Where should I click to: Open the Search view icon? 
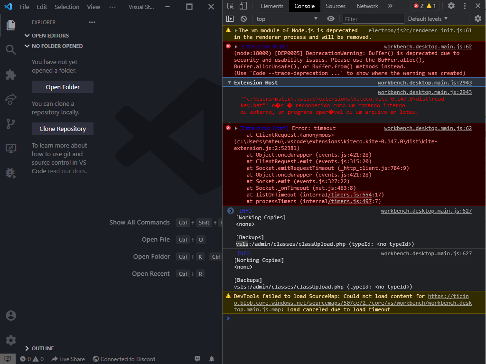10,49
